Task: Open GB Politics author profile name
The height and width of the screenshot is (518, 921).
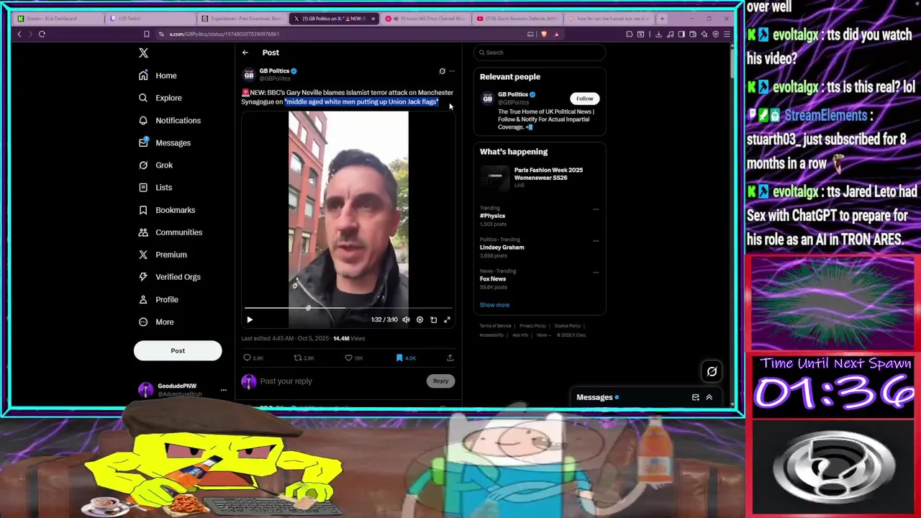Action: (274, 71)
